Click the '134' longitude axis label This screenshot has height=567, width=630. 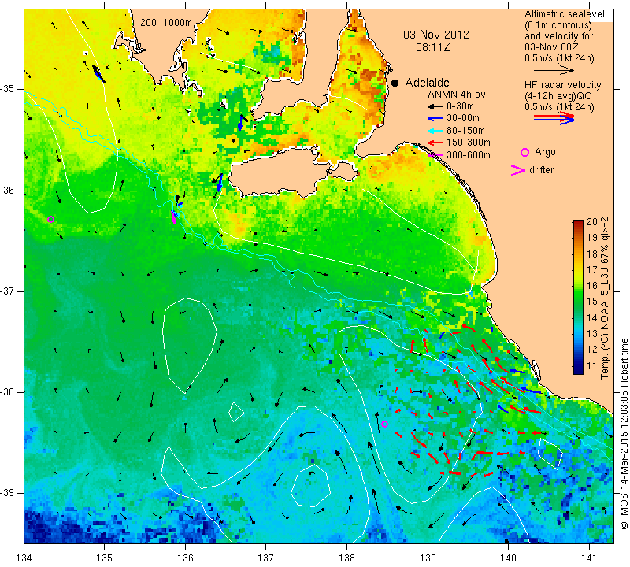[24, 558]
